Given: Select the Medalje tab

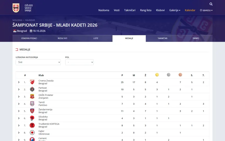Looking at the screenshot, I should point(129,38).
